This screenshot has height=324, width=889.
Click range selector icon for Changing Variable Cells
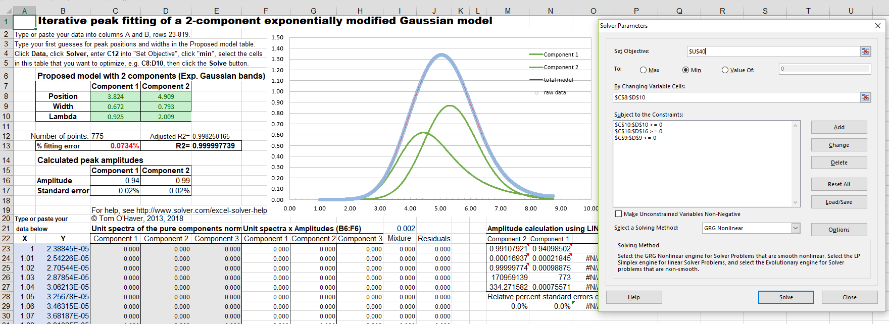click(865, 97)
